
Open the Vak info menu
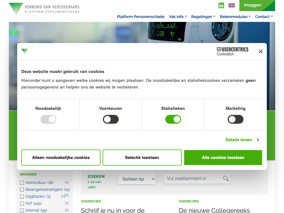(178, 17)
